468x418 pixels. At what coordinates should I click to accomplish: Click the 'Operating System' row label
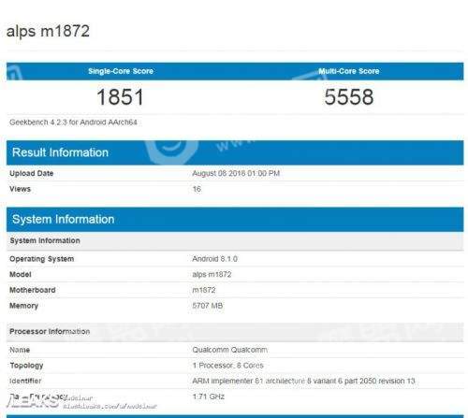(x=42, y=259)
